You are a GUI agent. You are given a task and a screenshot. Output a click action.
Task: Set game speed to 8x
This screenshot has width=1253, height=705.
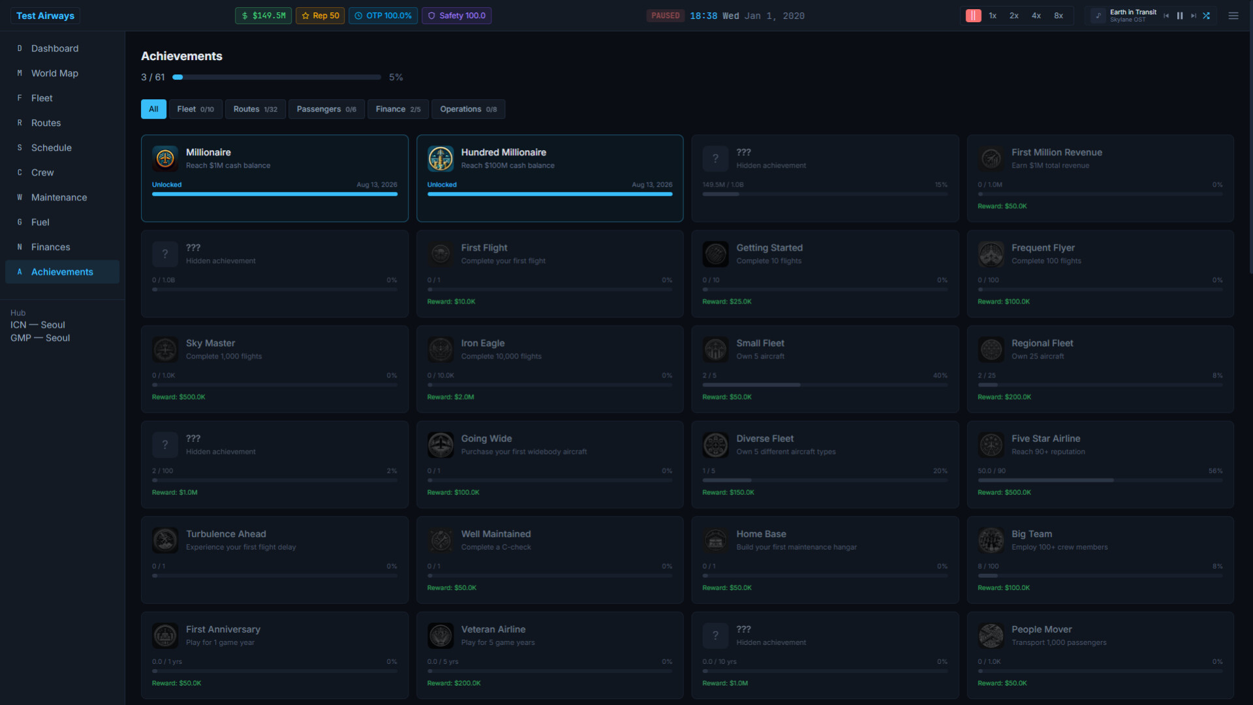coord(1059,16)
